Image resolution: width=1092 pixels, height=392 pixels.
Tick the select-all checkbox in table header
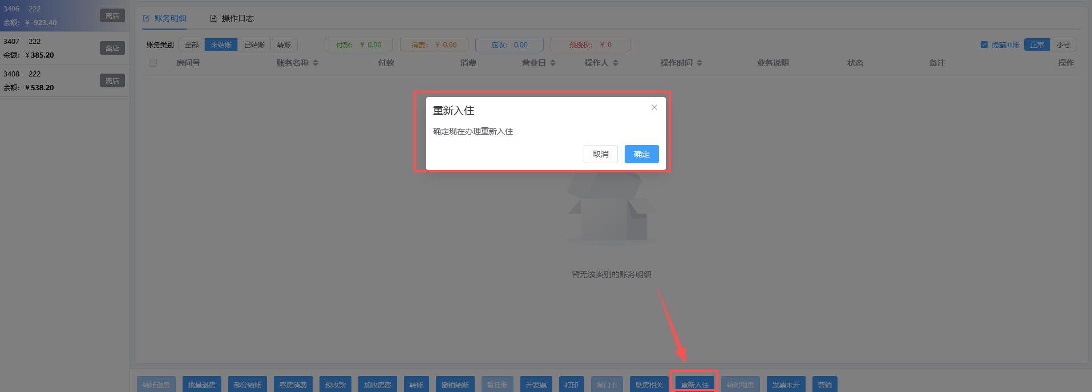click(153, 63)
